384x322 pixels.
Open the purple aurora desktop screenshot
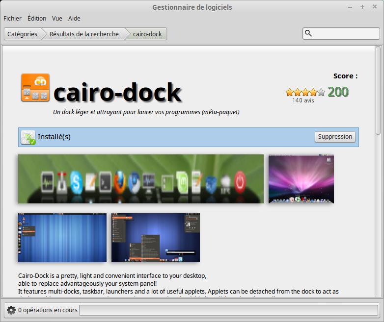click(301, 179)
